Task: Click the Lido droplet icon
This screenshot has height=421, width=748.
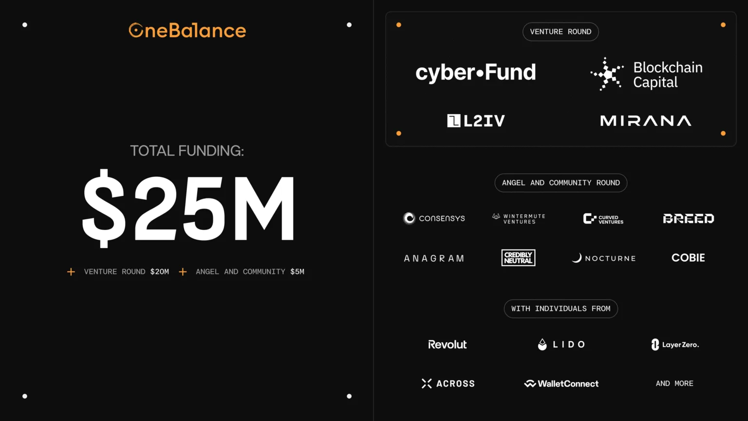Action: pos(542,344)
